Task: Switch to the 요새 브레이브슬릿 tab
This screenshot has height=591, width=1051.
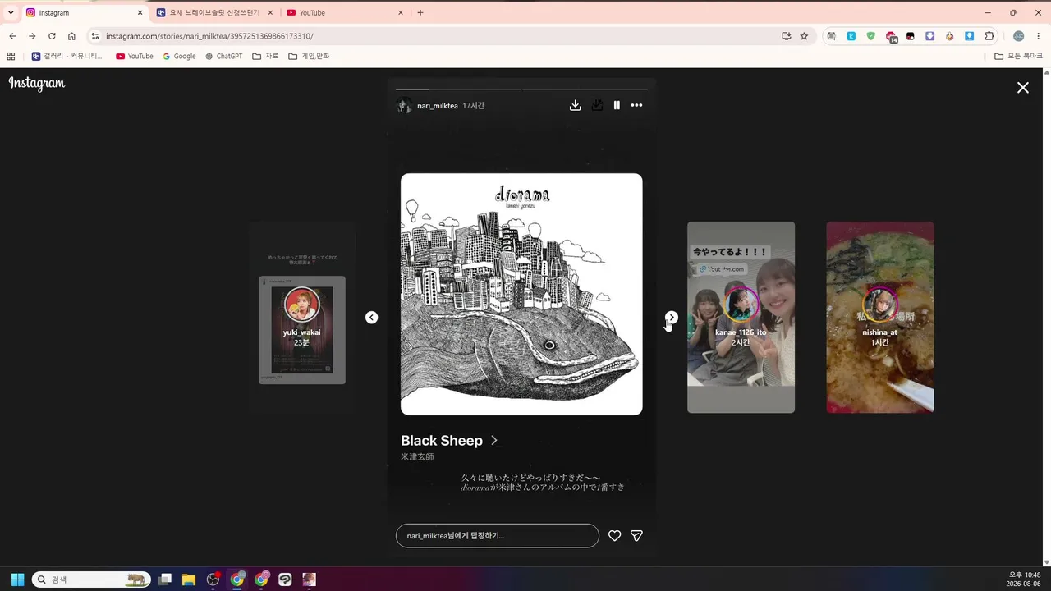Action: pyautogui.click(x=213, y=13)
